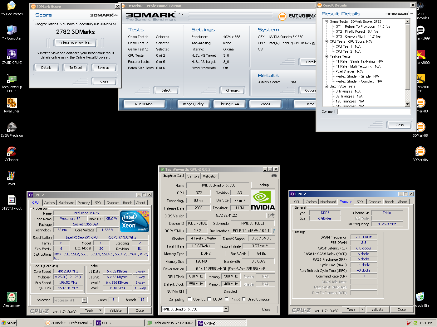Toggle the PhysX checkbox in GPU-Z
The image size is (437, 327).
[227, 299]
